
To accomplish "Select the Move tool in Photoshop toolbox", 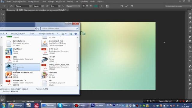I will click(x=3, y=14).
